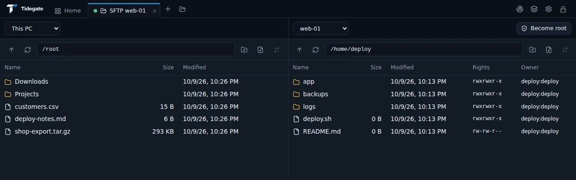
Task: Expand the This PC location dropdown
Action: (32, 28)
